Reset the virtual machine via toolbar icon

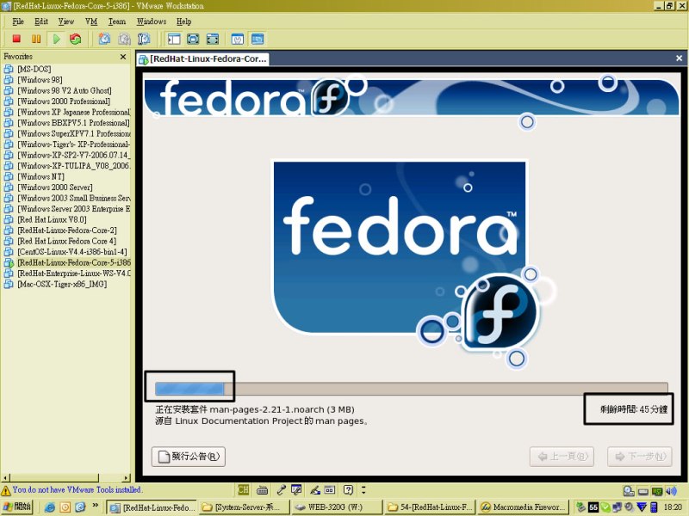(x=76, y=39)
